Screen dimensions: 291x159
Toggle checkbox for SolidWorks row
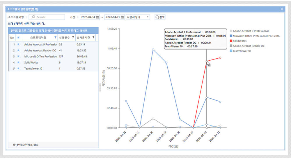click(x=18, y=62)
